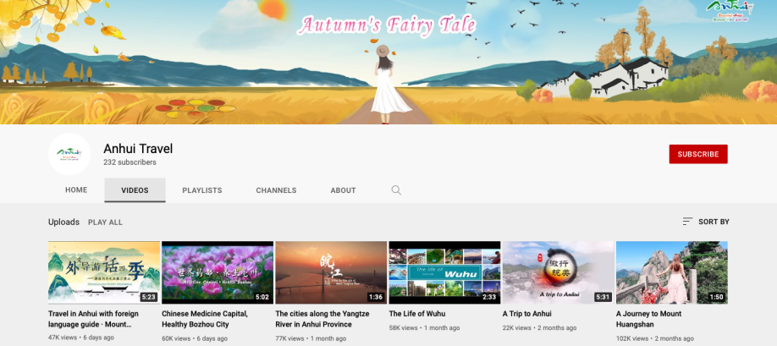
Task: Click title "Travel in Anhui with foreign language guide"
Action: point(94,319)
